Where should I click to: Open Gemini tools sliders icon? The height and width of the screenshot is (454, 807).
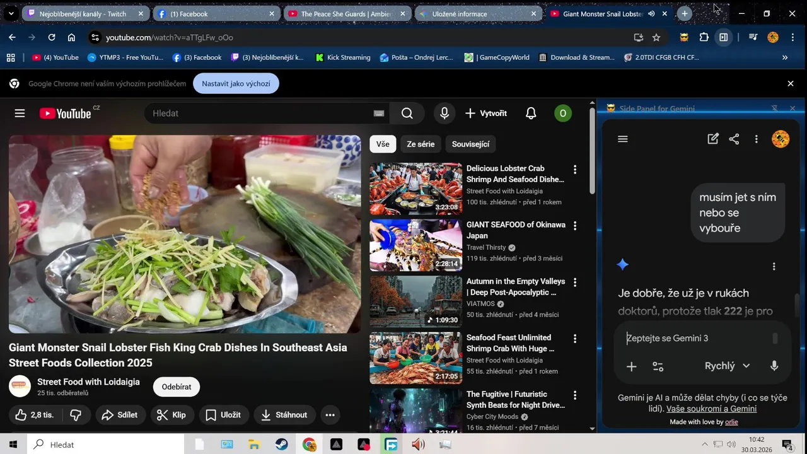click(658, 366)
